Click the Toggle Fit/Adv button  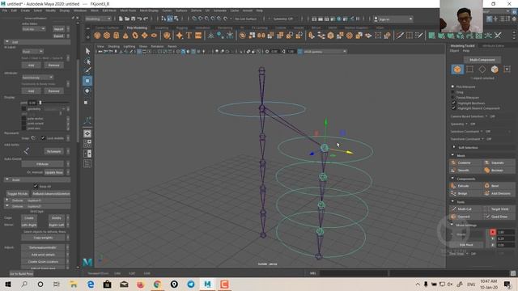(x=18, y=194)
